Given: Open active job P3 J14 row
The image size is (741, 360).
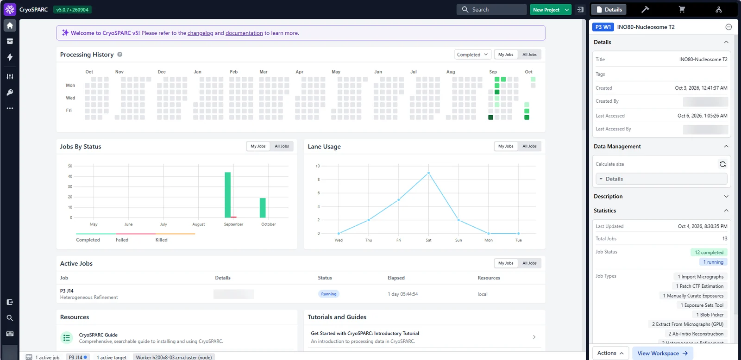Looking at the screenshot, I should (301, 294).
